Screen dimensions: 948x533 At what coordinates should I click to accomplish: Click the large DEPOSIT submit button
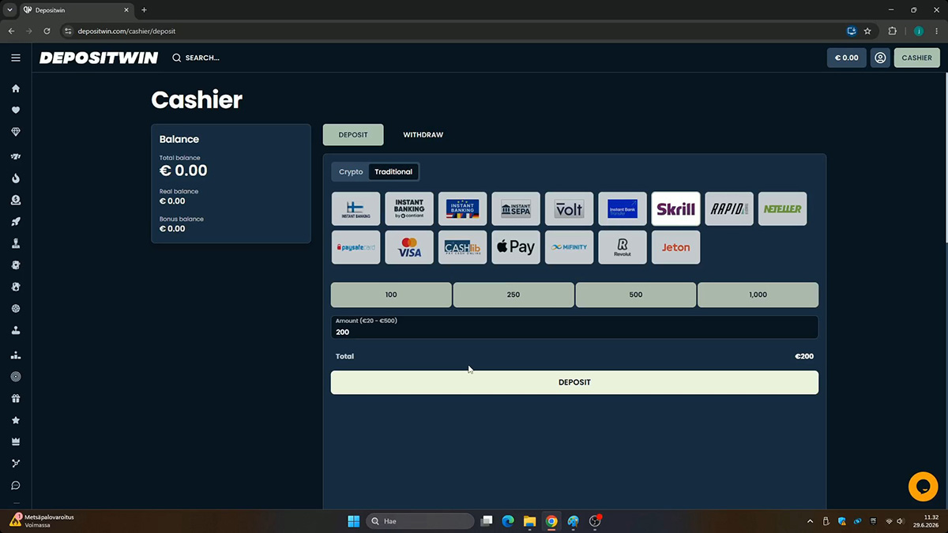click(x=574, y=382)
